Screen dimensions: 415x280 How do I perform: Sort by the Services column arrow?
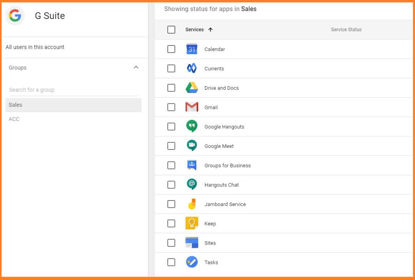point(210,30)
